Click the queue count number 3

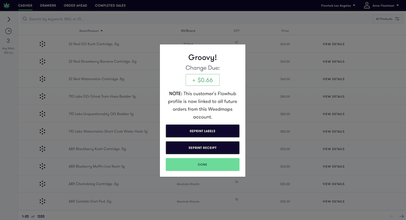tap(8, 41)
